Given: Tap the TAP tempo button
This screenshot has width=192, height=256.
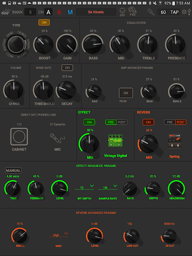Looking at the screenshot, I should [x=174, y=12].
